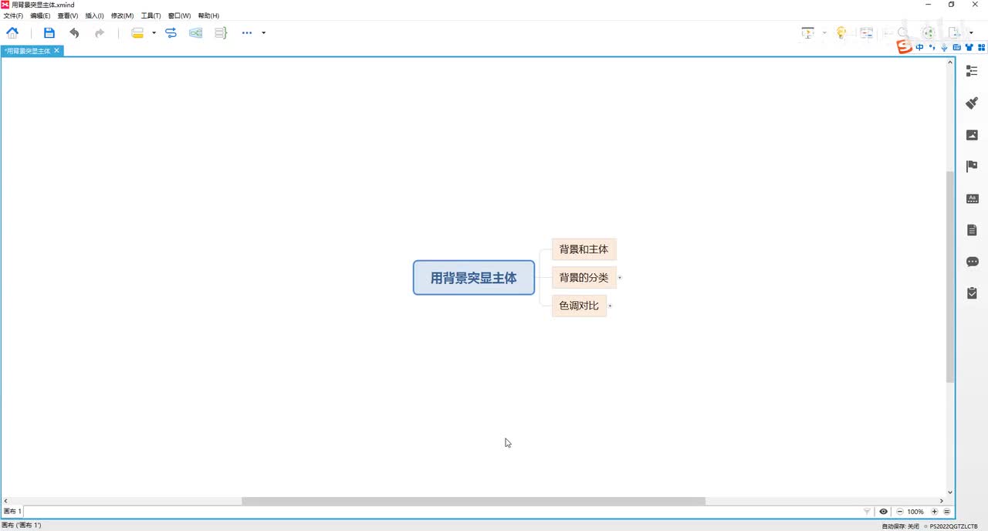Close the 用背景突显主体 tab
The height and width of the screenshot is (531, 988).
56,50
